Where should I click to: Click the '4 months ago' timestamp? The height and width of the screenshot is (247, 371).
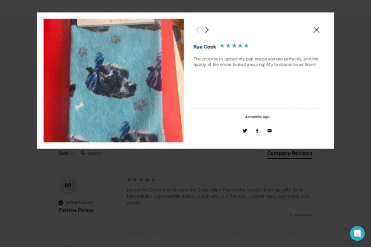click(257, 117)
